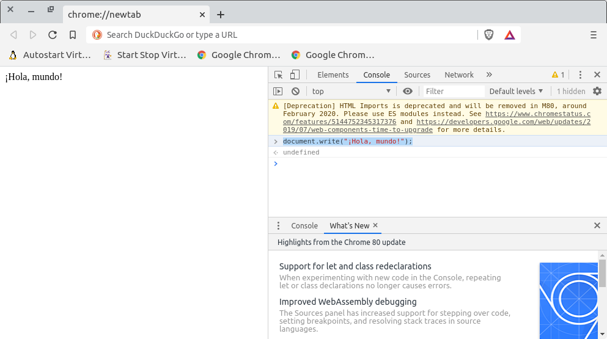Show the console sidebar panel
This screenshot has width=607, height=339.
click(278, 92)
